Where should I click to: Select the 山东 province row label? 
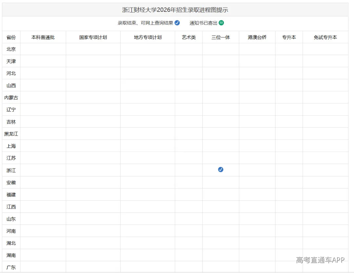[11, 219]
